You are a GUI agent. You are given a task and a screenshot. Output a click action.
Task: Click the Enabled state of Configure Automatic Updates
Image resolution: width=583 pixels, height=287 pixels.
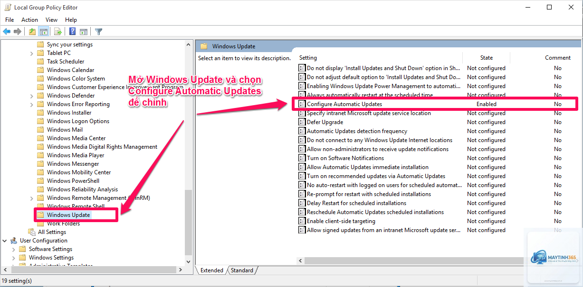pos(487,104)
